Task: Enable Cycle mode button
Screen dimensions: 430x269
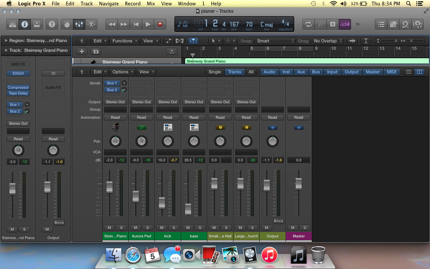Action: click(x=308, y=24)
